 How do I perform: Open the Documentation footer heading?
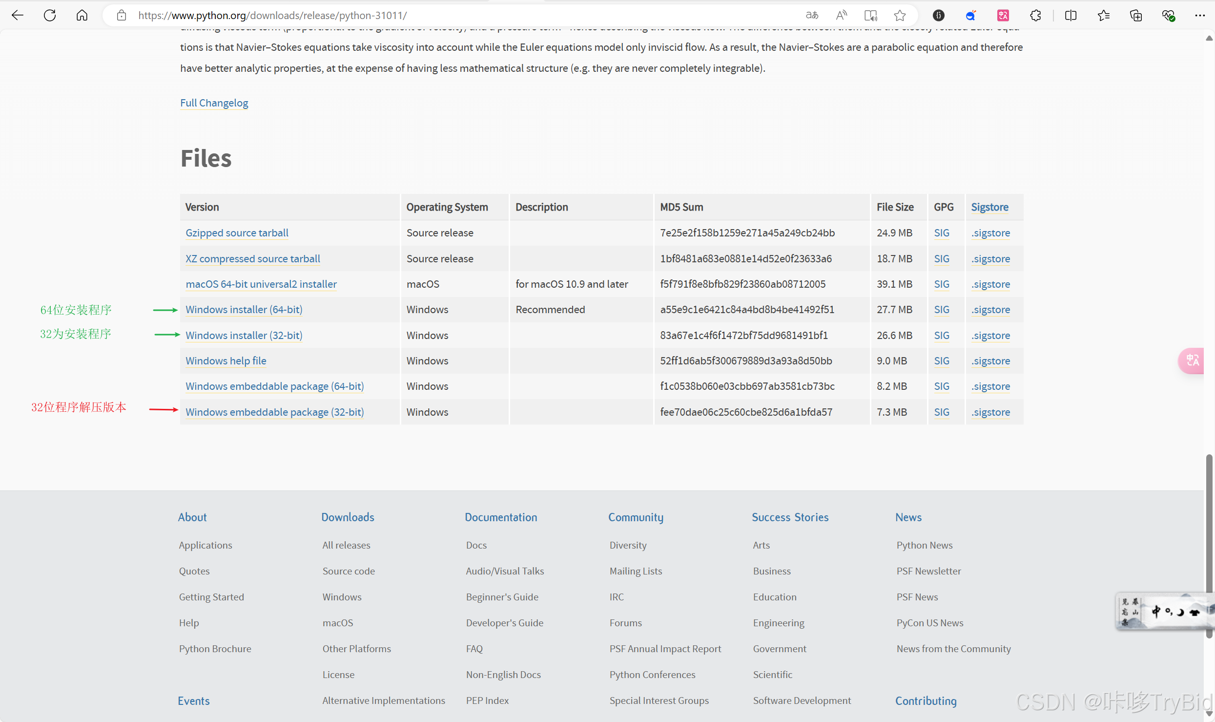pos(501,517)
